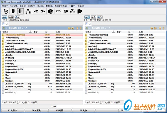The width and height of the screenshot is (167, 113).
Task: Select drive D button in left panel
Action: point(11,17)
